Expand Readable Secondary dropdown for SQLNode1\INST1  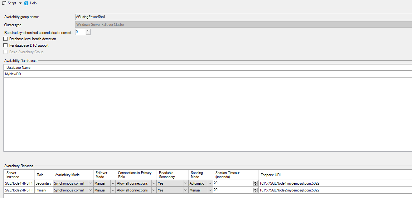tap(186, 183)
